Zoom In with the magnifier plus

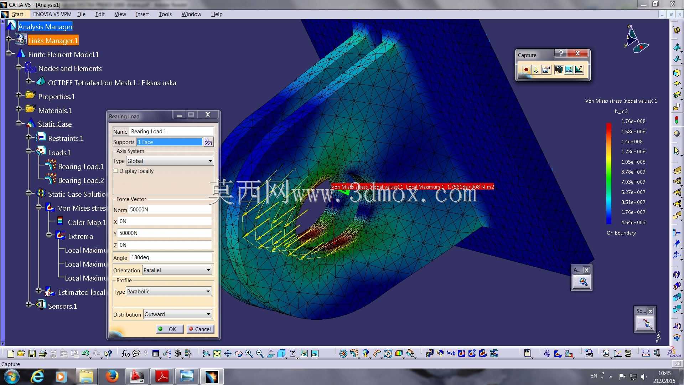[x=249, y=354]
